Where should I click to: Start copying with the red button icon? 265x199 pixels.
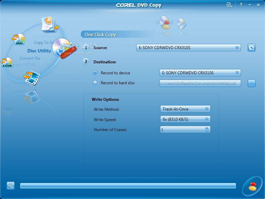pyautogui.click(x=252, y=186)
